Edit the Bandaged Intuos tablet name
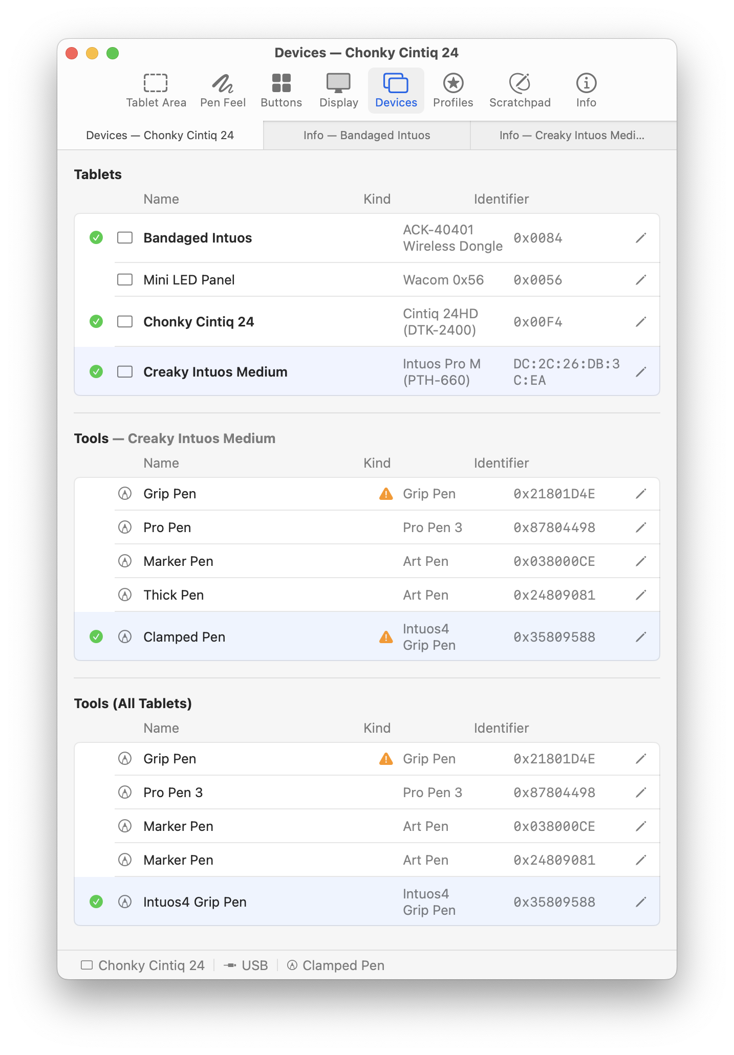The height and width of the screenshot is (1055, 734). [641, 238]
